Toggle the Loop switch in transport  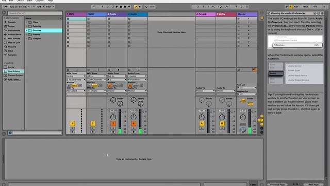(x=220, y=7)
